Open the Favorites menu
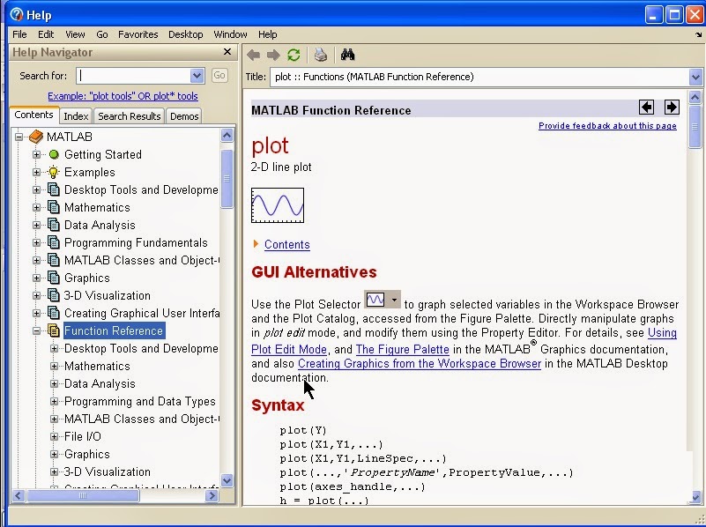The height and width of the screenshot is (527, 706). click(137, 34)
